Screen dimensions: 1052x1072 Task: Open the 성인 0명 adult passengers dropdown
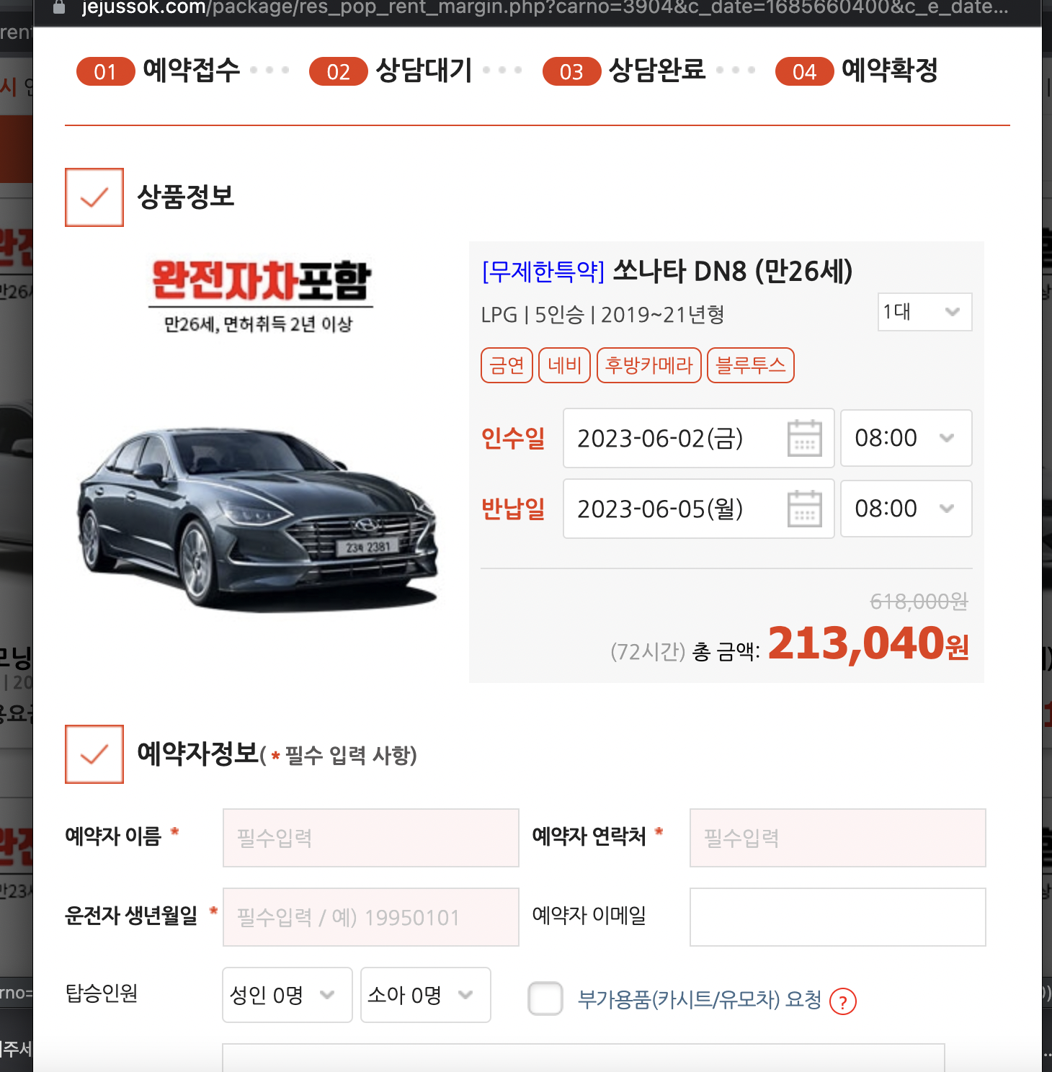coord(286,995)
